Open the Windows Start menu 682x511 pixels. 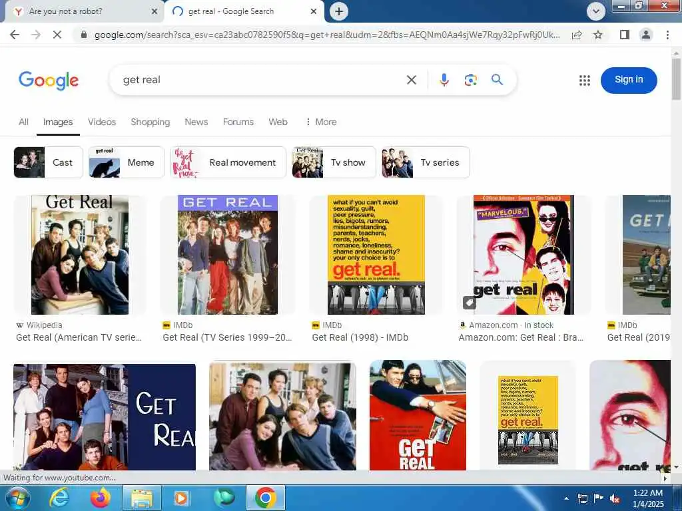click(17, 498)
